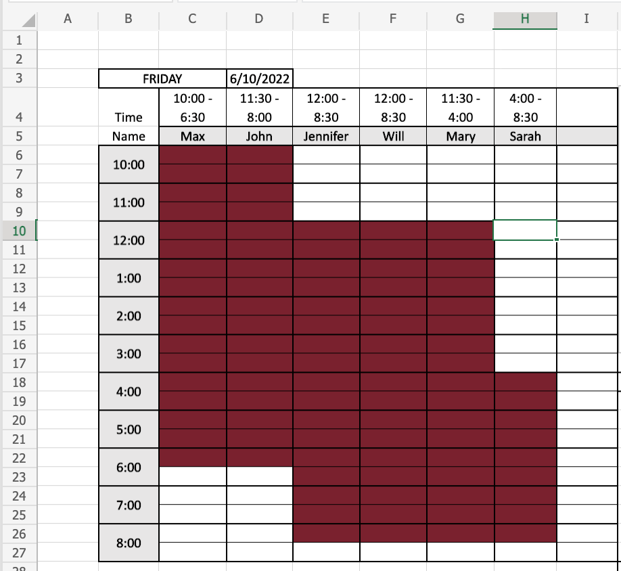Select highlighted column H header
Image resolution: width=621 pixels, height=571 pixels.
point(525,19)
